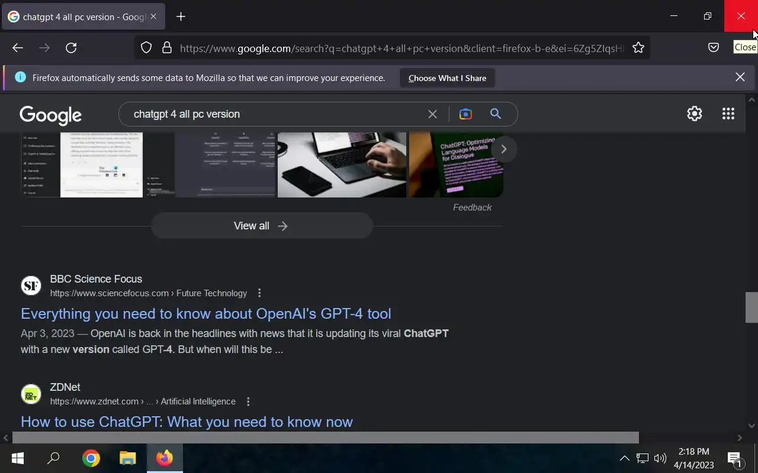Image resolution: width=758 pixels, height=473 pixels.
Task: Dismiss the Firefox data sharing notification
Action: [x=740, y=77]
